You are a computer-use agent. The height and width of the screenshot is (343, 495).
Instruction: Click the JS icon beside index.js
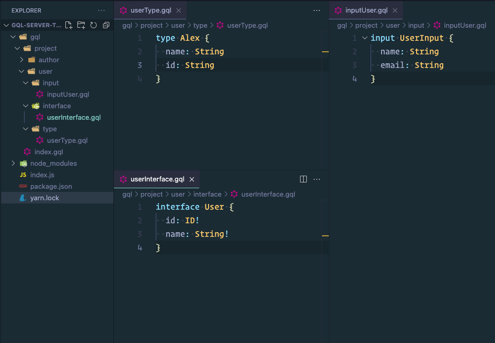[23, 175]
